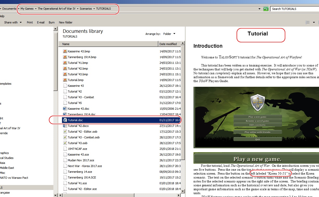Open the address bar history dropdown arrow
The image size is (319, 197).
[x=259, y=9]
